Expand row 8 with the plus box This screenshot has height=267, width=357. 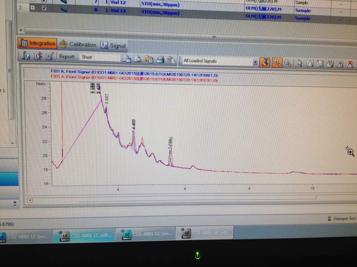pos(33,8)
